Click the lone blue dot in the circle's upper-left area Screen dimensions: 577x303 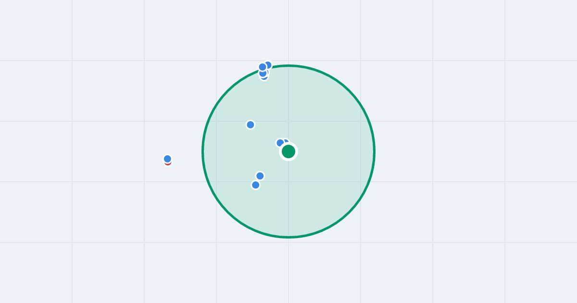point(251,125)
